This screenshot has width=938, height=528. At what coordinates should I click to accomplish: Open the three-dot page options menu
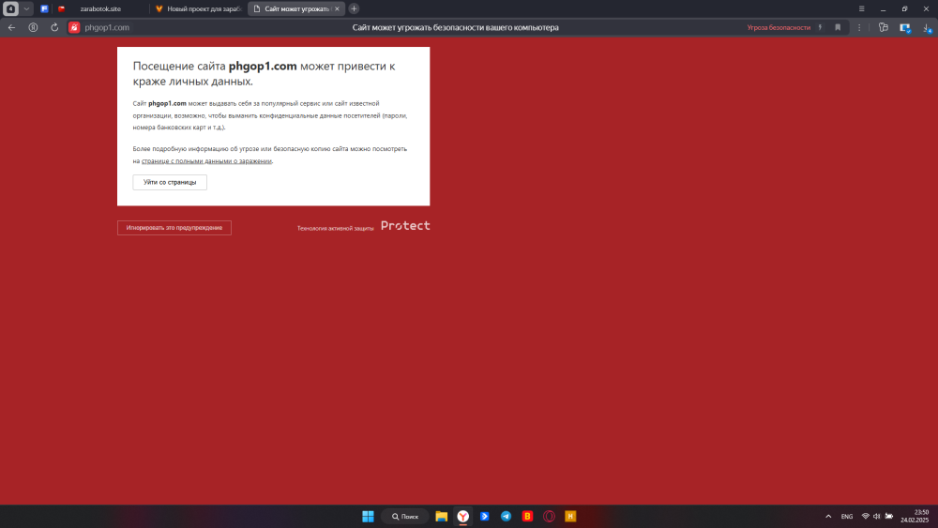pos(859,27)
